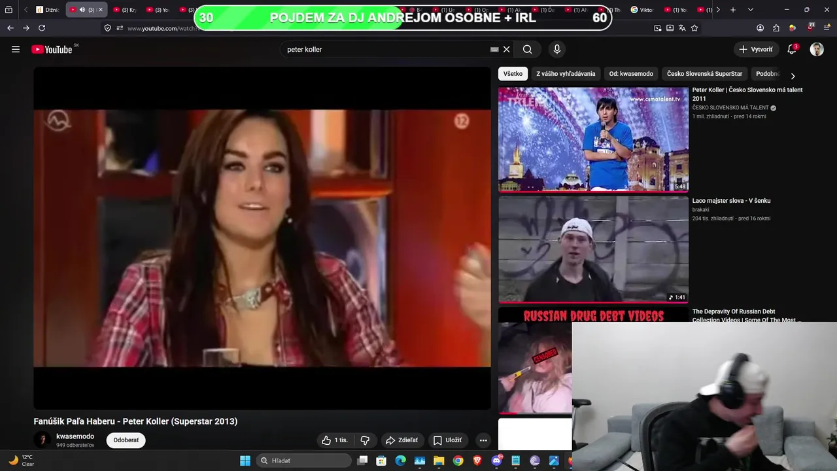Viewport: 837px width, 471px height.
Task: Open the extensions puzzle icon
Action: [x=776, y=28]
